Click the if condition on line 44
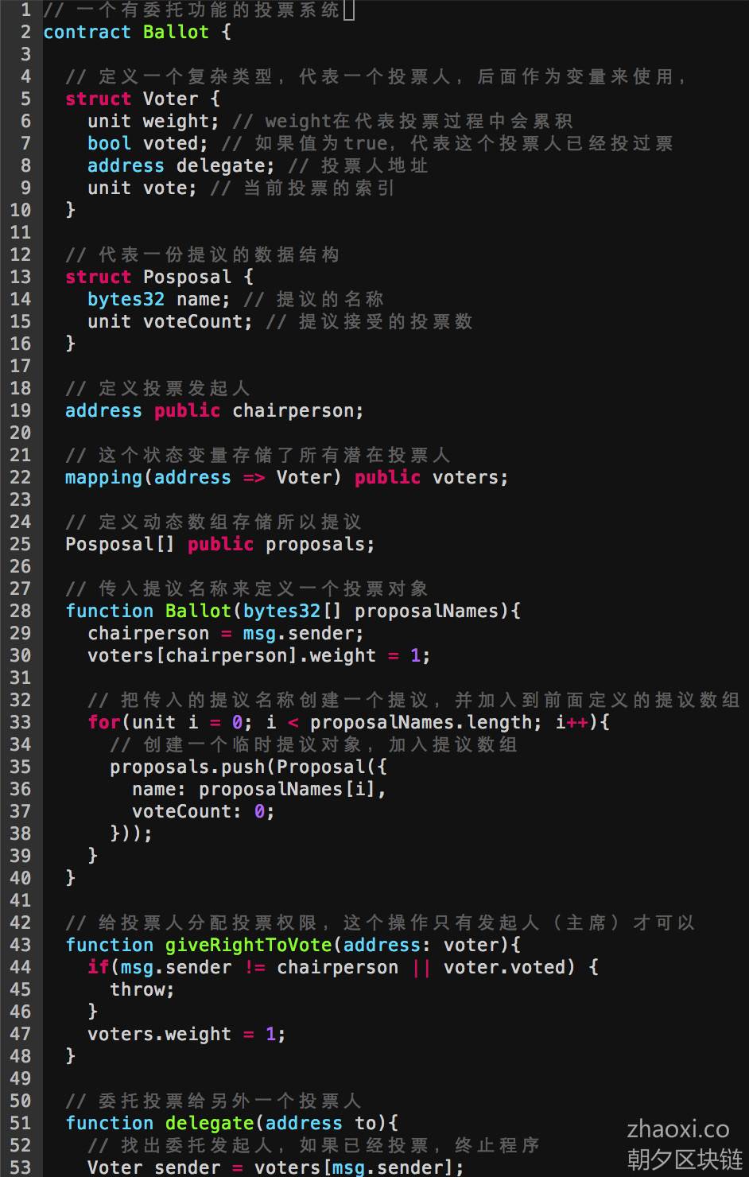The image size is (749, 1177). click(x=343, y=967)
